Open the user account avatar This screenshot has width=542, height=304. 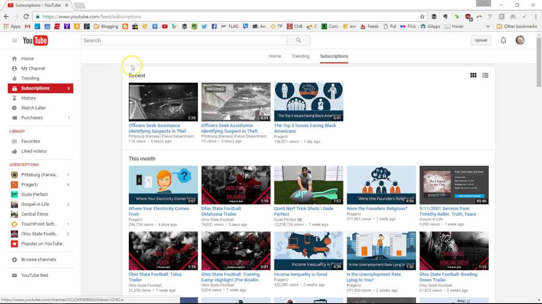[520, 40]
